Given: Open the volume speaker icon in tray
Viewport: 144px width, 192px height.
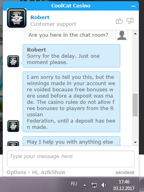Looking at the screenshot, I should point(104,185).
